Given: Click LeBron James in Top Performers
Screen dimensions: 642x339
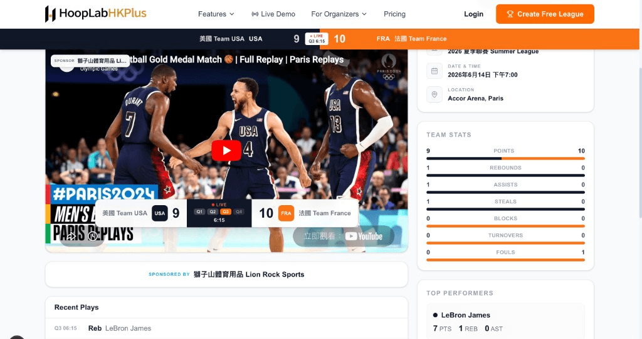Looking at the screenshot, I should (466, 315).
